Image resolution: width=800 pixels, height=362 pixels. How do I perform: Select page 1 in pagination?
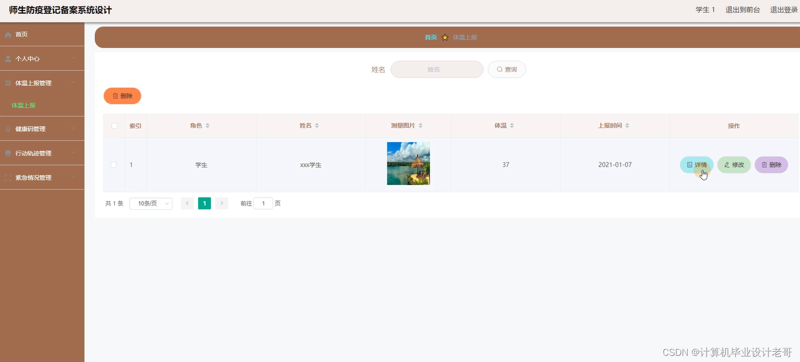[204, 204]
